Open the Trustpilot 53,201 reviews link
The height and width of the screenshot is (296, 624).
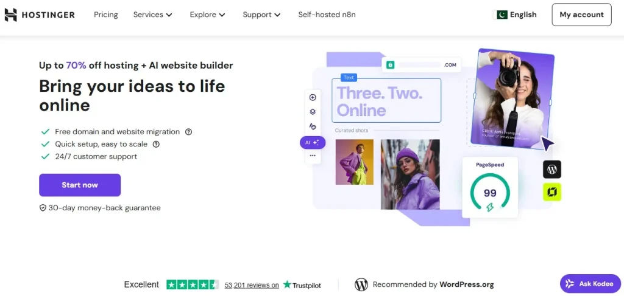pyautogui.click(x=252, y=285)
